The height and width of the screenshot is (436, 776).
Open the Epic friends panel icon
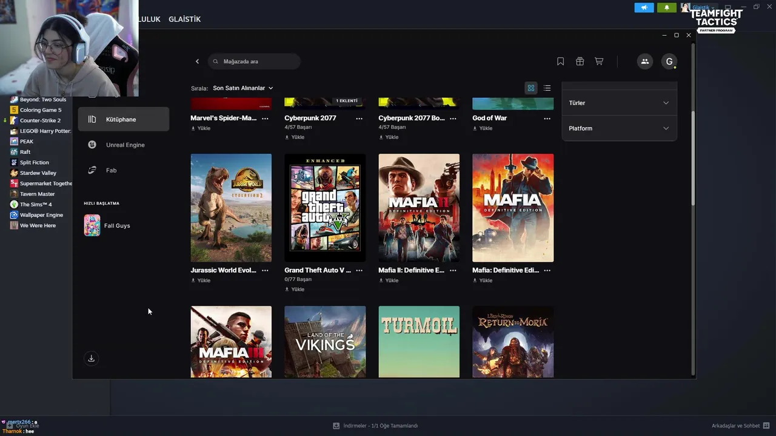(644, 61)
